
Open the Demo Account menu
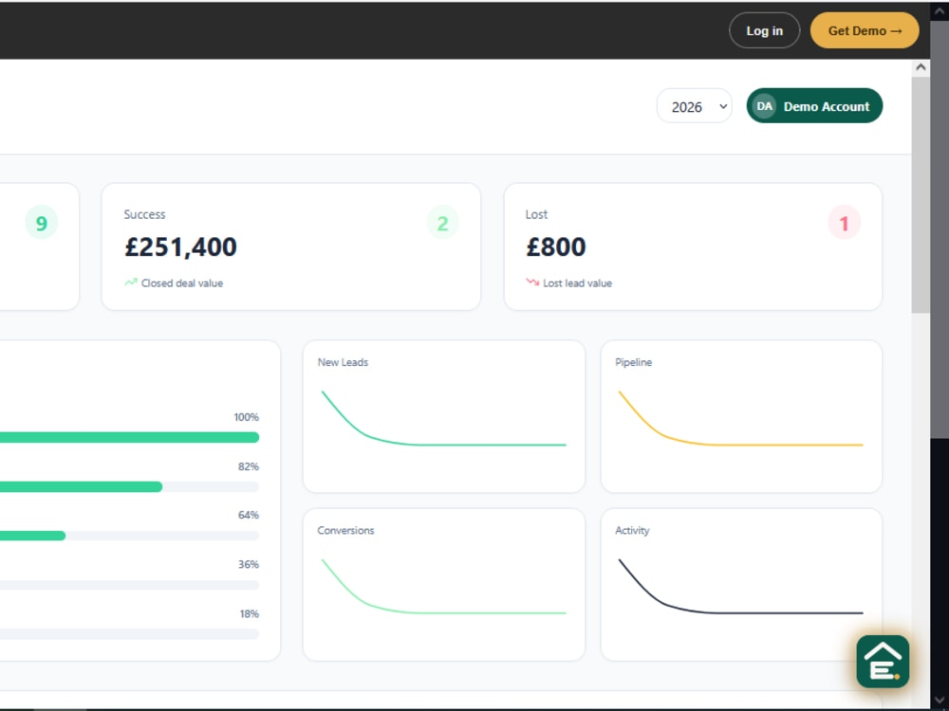[x=814, y=106]
